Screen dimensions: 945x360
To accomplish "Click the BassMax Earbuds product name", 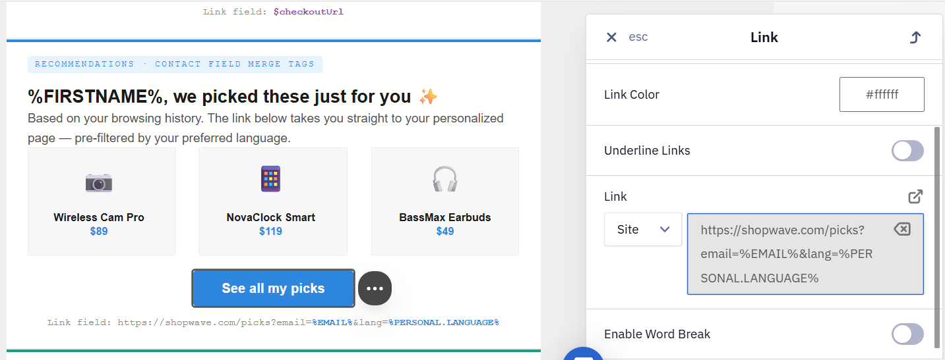I will click(x=445, y=217).
